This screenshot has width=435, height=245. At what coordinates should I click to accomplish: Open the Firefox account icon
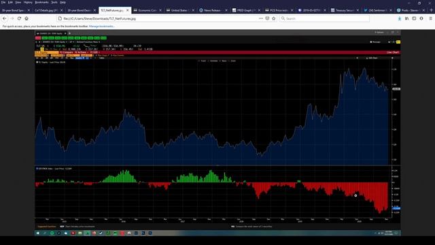click(421, 18)
